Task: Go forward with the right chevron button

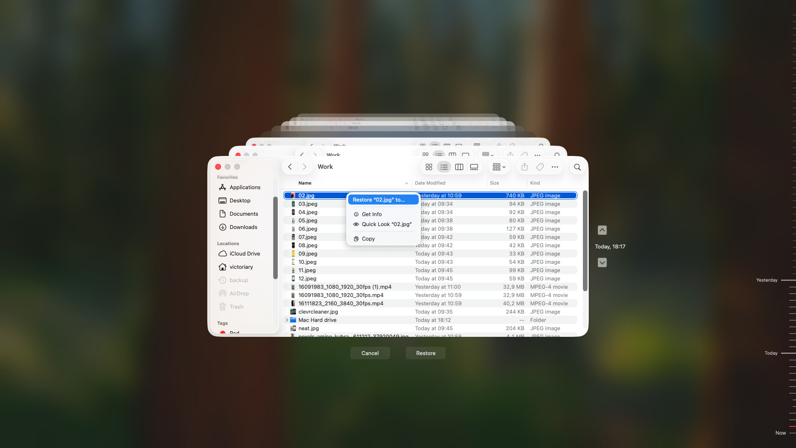Action: click(305, 167)
